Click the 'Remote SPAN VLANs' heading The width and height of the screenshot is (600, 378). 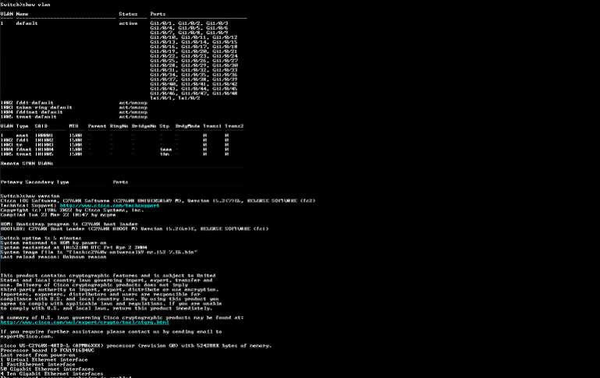[27, 164]
